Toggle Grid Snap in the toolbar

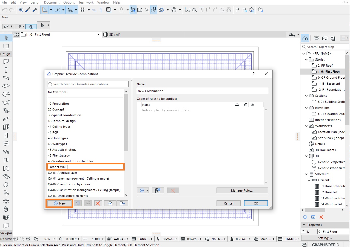pyautogui.click(x=82, y=10)
